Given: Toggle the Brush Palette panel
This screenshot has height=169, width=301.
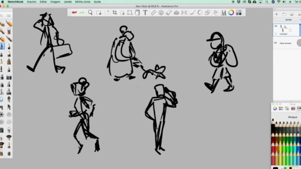Looking at the screenshot, I should tap(223, 13).
